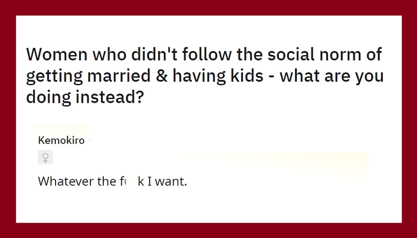Image resolution: width=417 pixels, height=238 pixels.
Task: Click the words 'social norm' in the title
Action: (314, 55)
